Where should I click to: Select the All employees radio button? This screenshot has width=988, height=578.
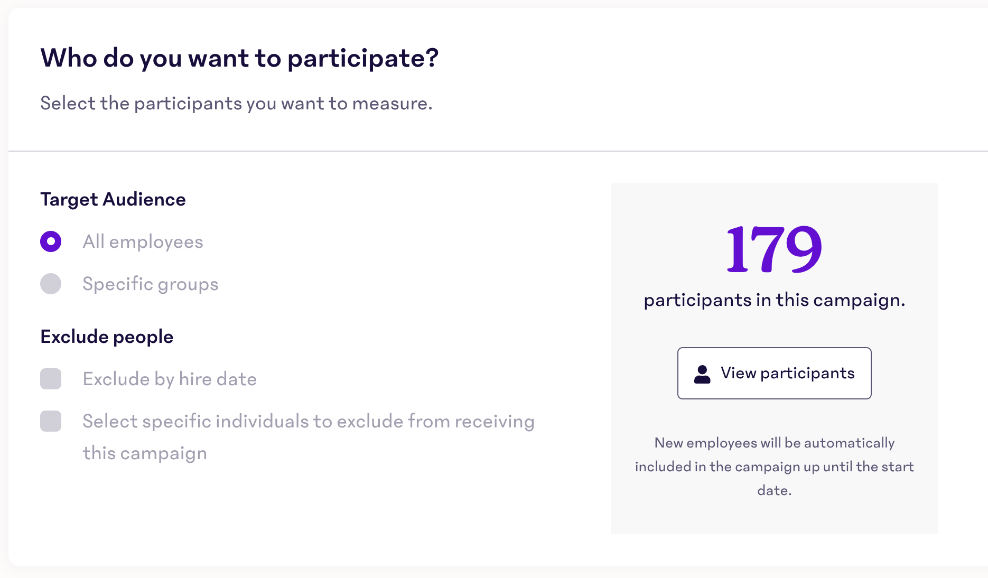pyautogui.click(x=51, y=241)
